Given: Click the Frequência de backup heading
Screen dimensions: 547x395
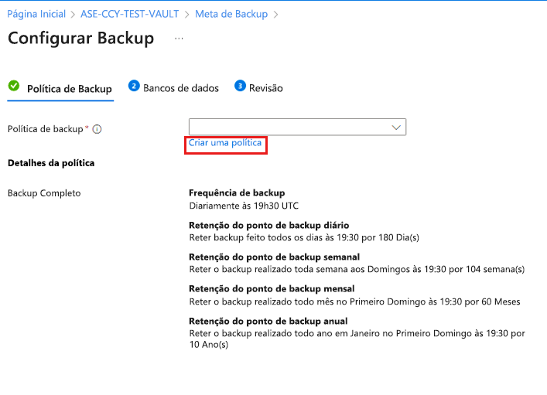Looking at the screenshot, I should click(x=237, y=192).
